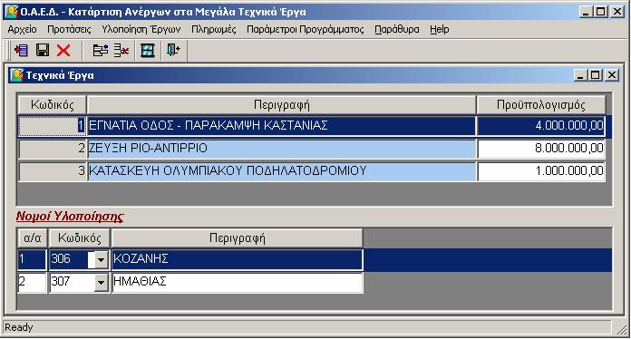Screen dimensions: 631x339
Task: Click the 8.000.000,00 budget cell
Action: 541,149
